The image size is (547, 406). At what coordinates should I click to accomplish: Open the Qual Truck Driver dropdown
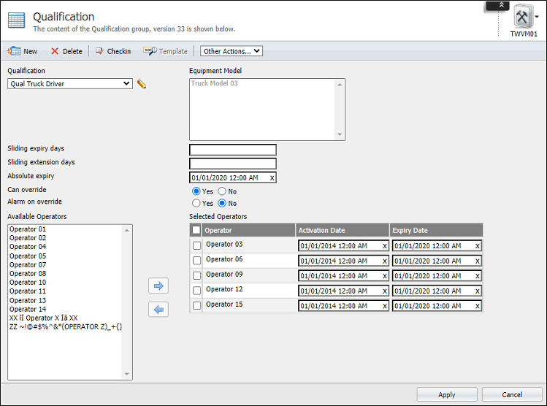point(70,84)
